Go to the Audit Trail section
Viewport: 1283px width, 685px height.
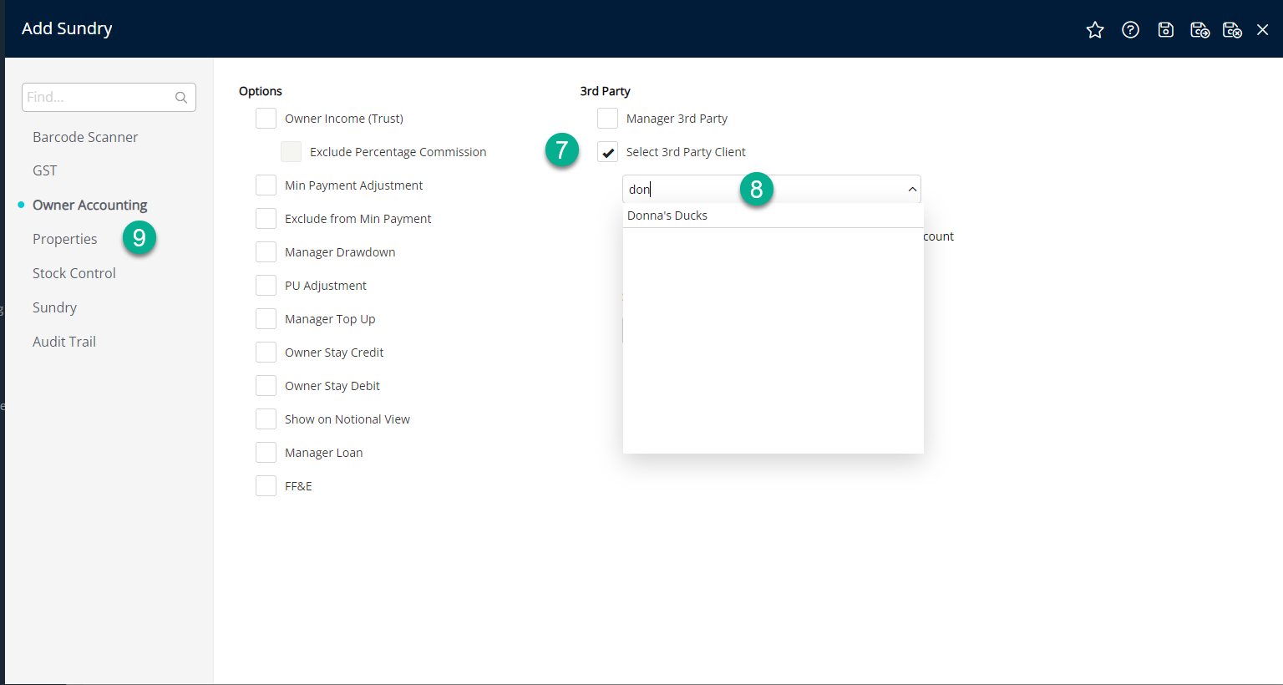[64, 342]
